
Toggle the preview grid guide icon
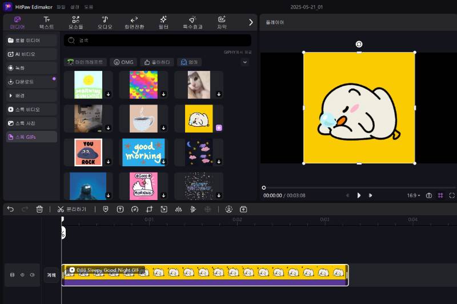click(440, 195)
